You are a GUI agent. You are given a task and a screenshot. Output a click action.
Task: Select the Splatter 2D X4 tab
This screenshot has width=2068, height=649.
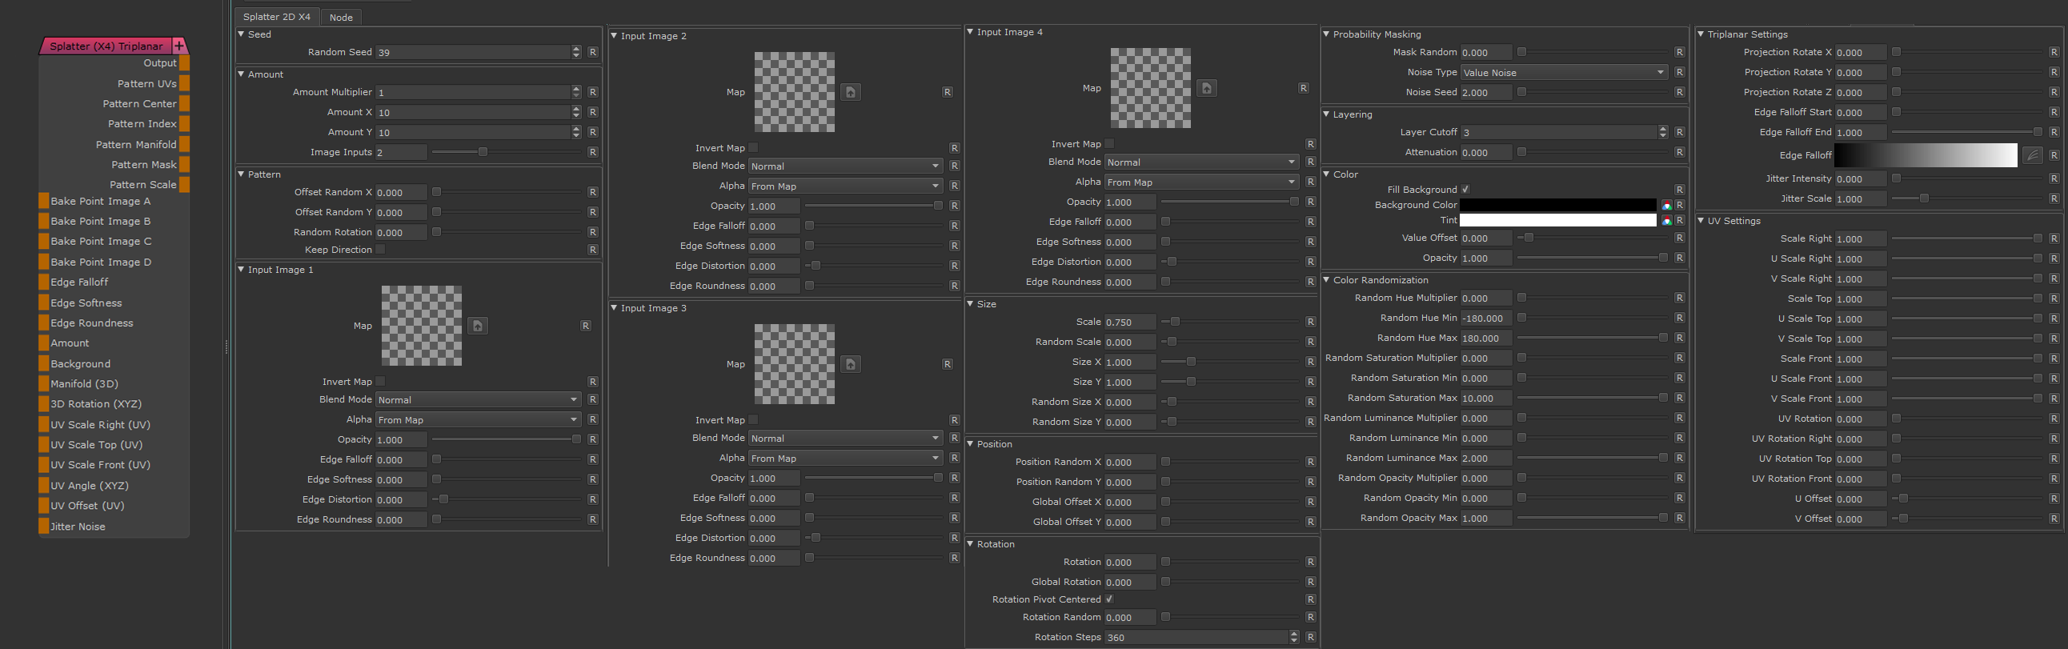coord(277,17)
